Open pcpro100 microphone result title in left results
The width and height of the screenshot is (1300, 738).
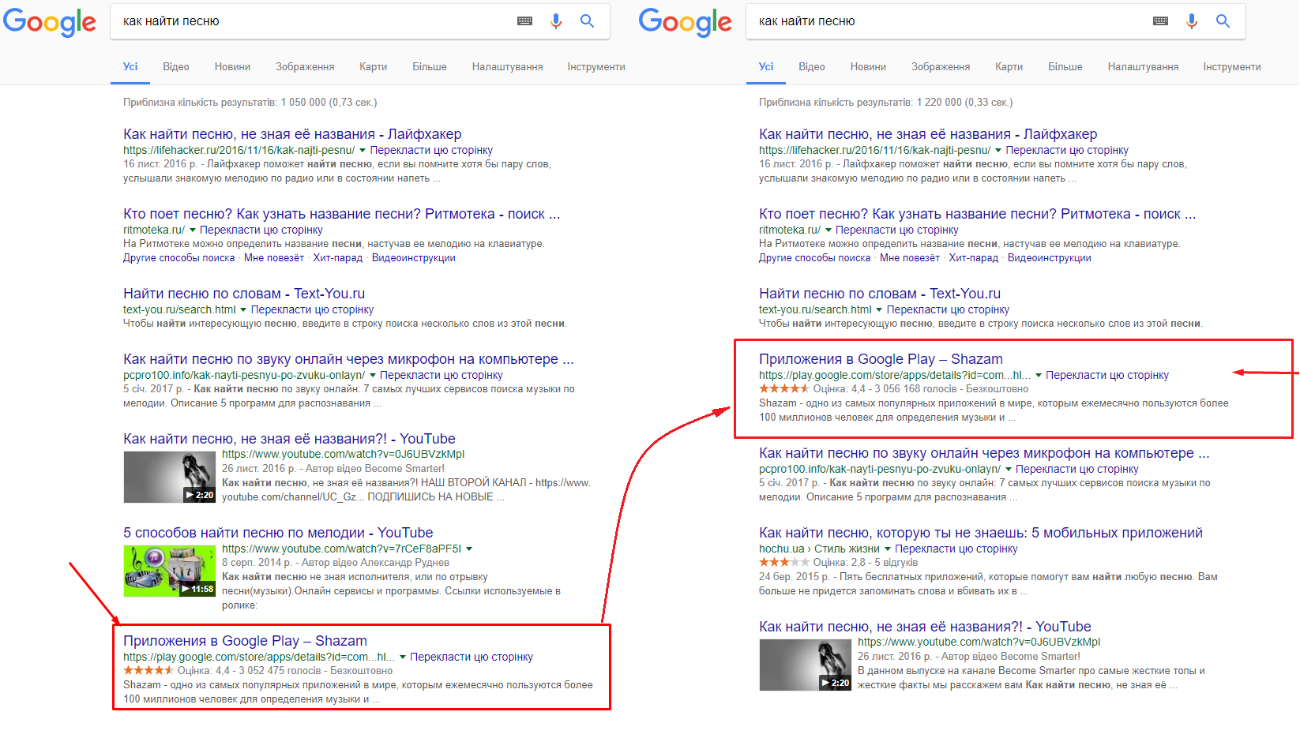tap(348, 359)
